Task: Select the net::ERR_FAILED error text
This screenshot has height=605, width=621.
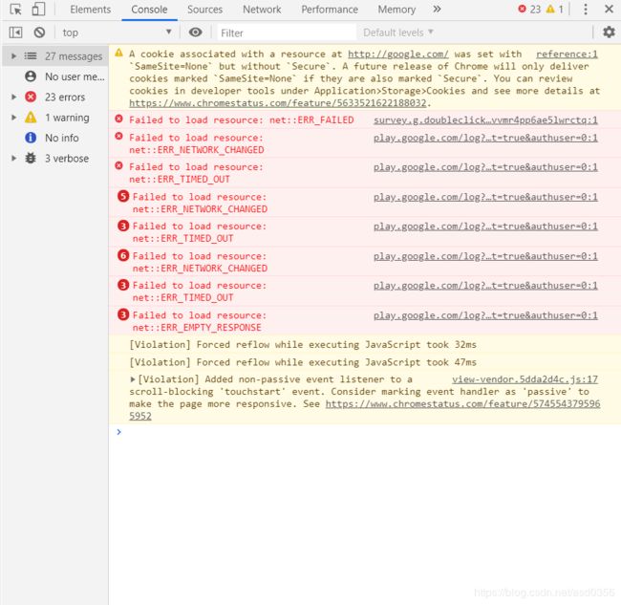Action: click(x=311, y=120)
